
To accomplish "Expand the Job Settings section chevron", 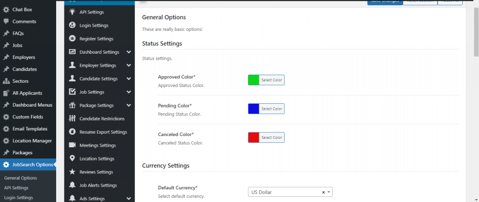I will [x=129, y=92].
